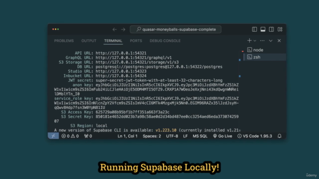Image resolution: width=319 pixels, height=179 pixels.
Task: Click the v1.223.10 version text
Action: click(166, 130)
